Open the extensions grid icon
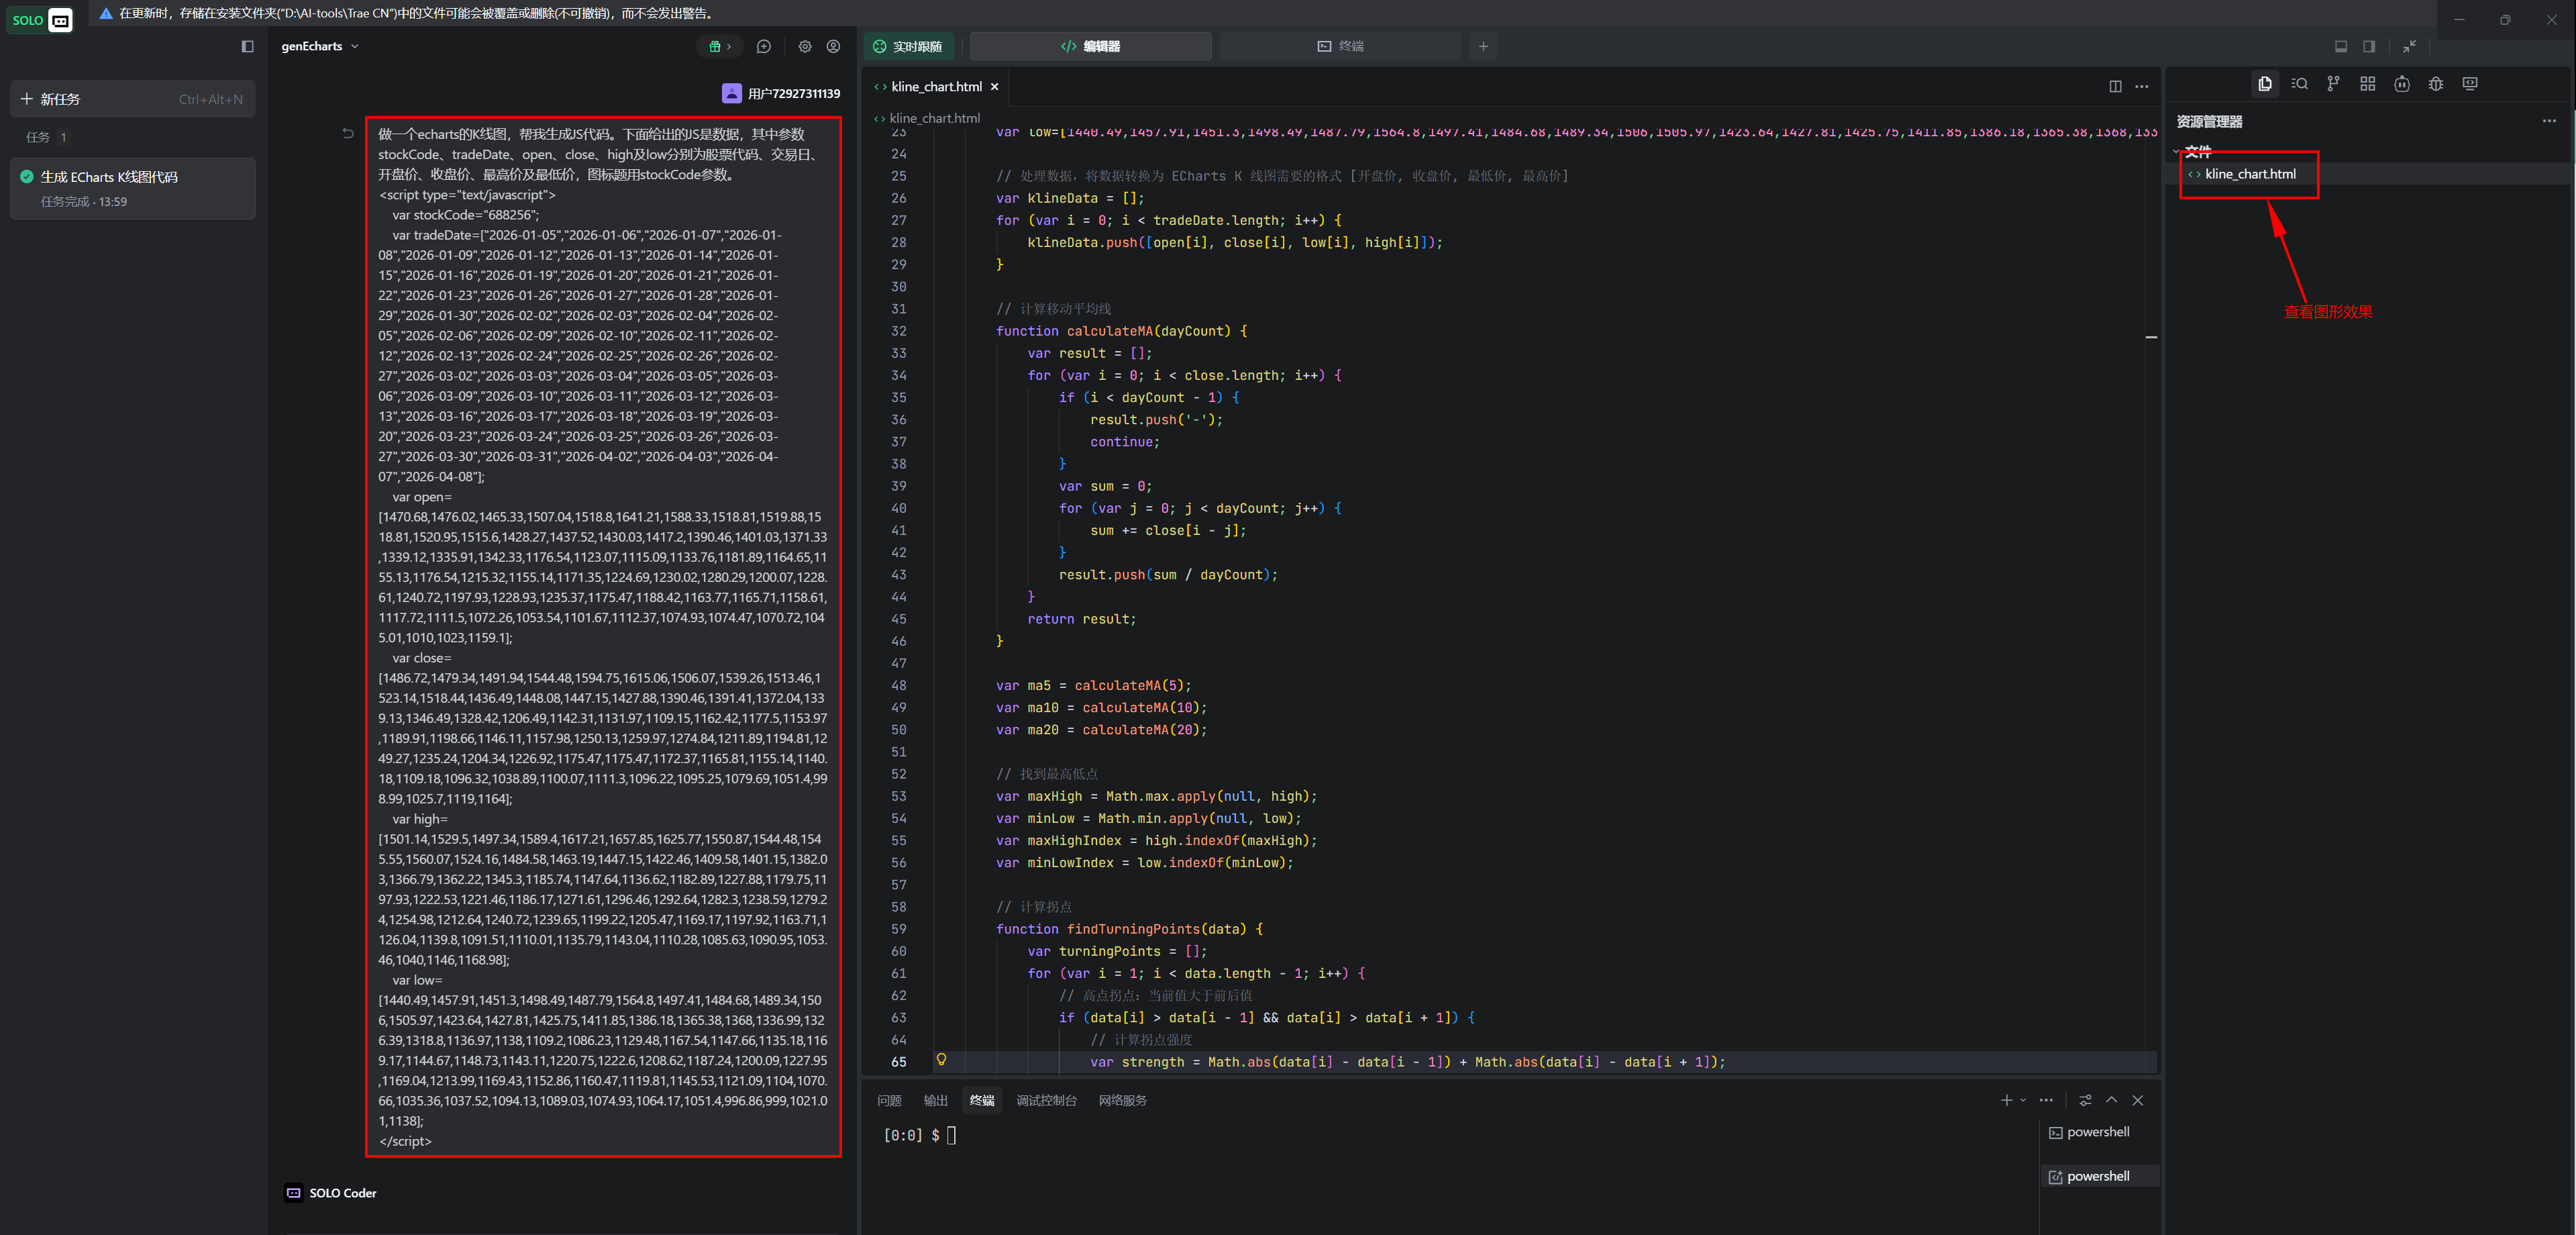This screenshot has width=2576, height=1235. click(2367, 84)
